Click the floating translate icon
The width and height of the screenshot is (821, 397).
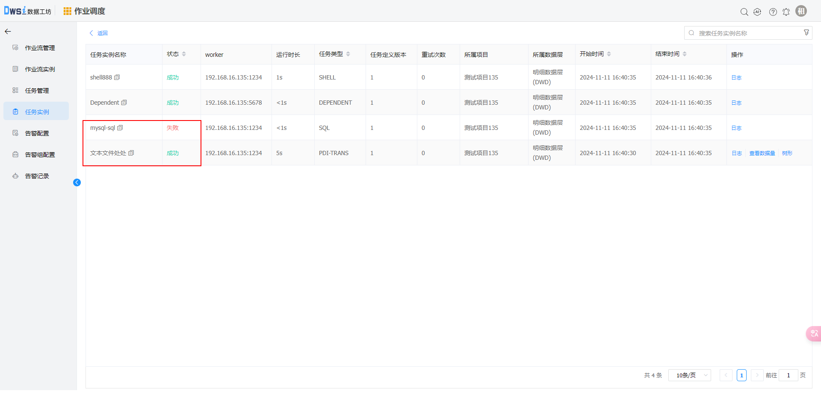point(814,333)
